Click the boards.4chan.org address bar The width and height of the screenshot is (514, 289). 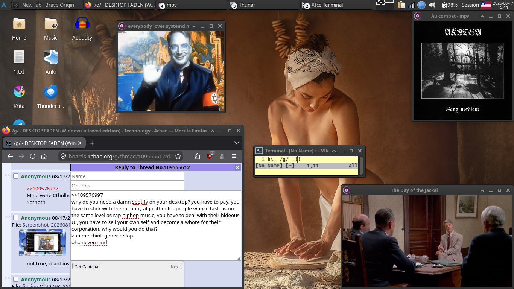(121, 156)
